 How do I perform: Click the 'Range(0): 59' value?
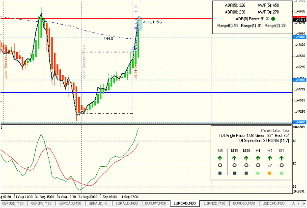pyautogui.click(x=228, y=26)
